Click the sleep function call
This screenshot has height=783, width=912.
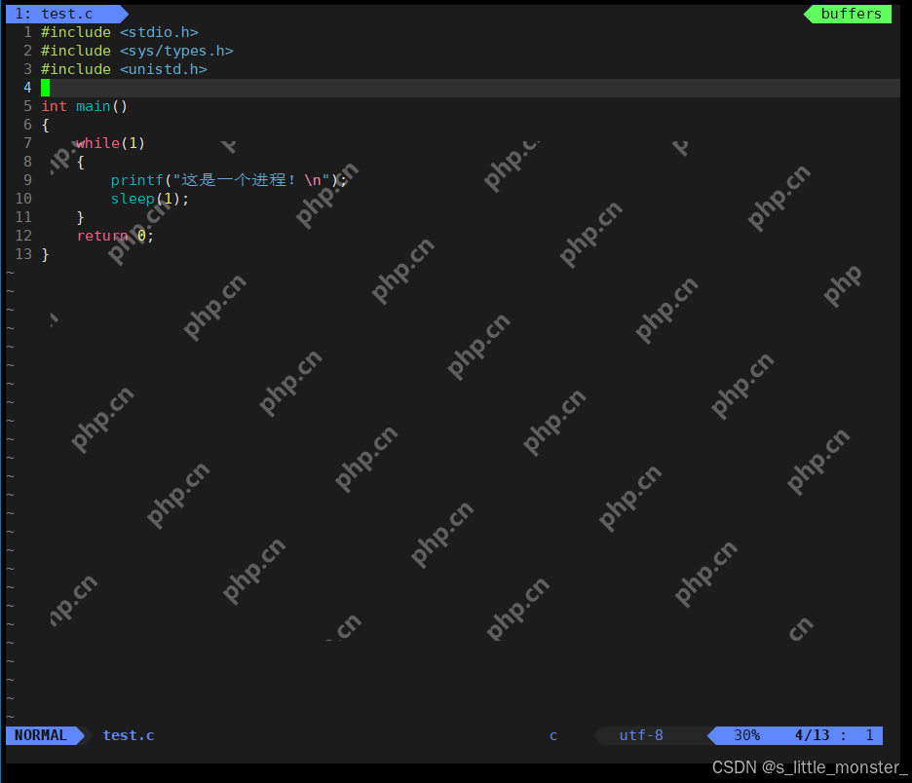coord(133,199)
